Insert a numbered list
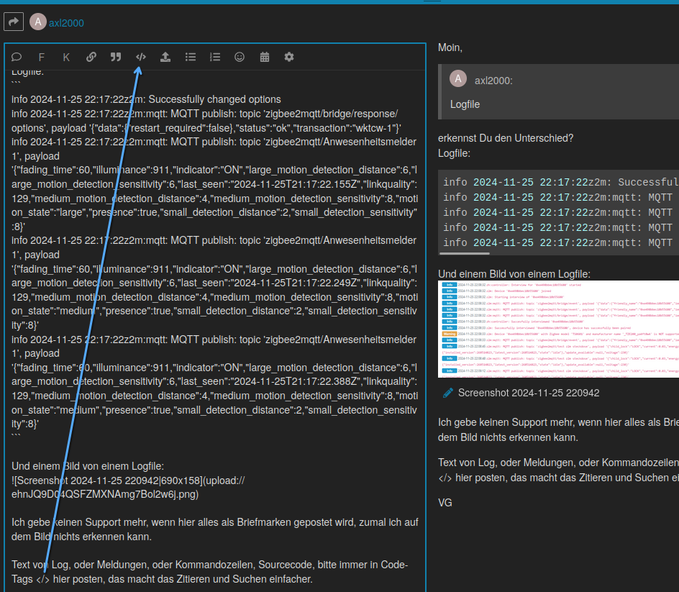Screen dimensions: 679x592 tap(215, 57)
